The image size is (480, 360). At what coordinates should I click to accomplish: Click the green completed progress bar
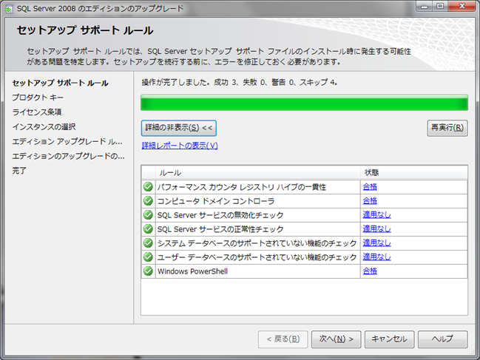304,103
